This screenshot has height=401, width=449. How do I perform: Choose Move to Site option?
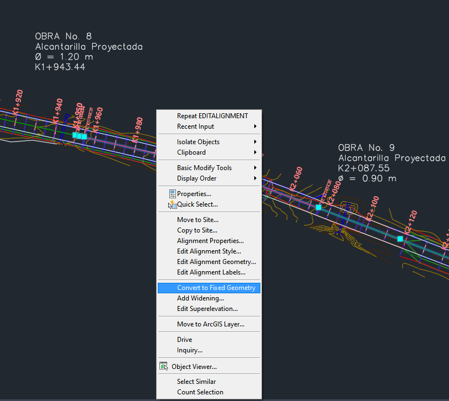209,220
